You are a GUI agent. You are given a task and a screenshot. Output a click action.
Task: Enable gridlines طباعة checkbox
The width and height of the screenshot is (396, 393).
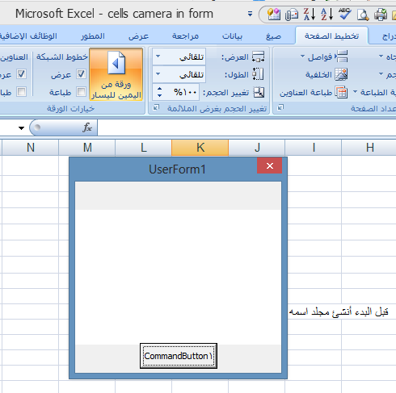[x=81, y=92]
